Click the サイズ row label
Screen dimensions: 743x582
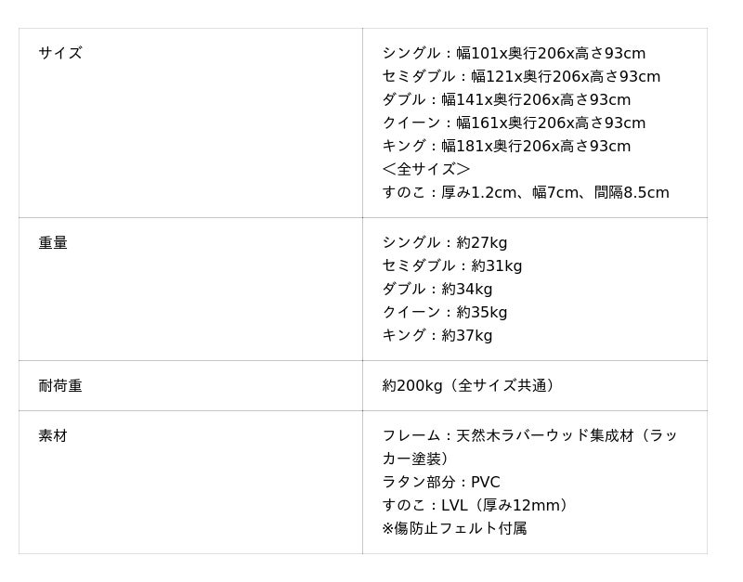[x=60, y=54]
